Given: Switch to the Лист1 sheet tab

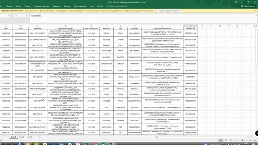Looking at the screenshot, I should tap(13, 137).
